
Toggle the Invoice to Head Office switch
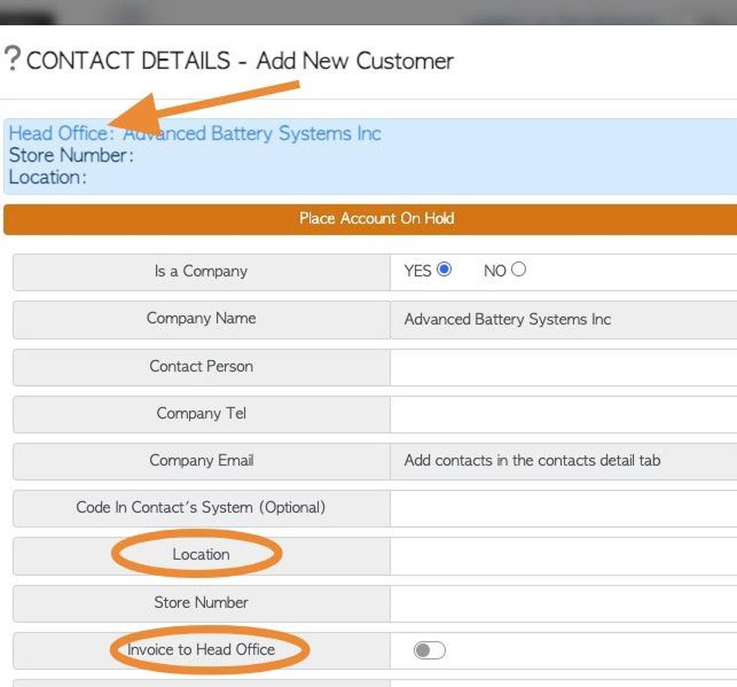430,650
